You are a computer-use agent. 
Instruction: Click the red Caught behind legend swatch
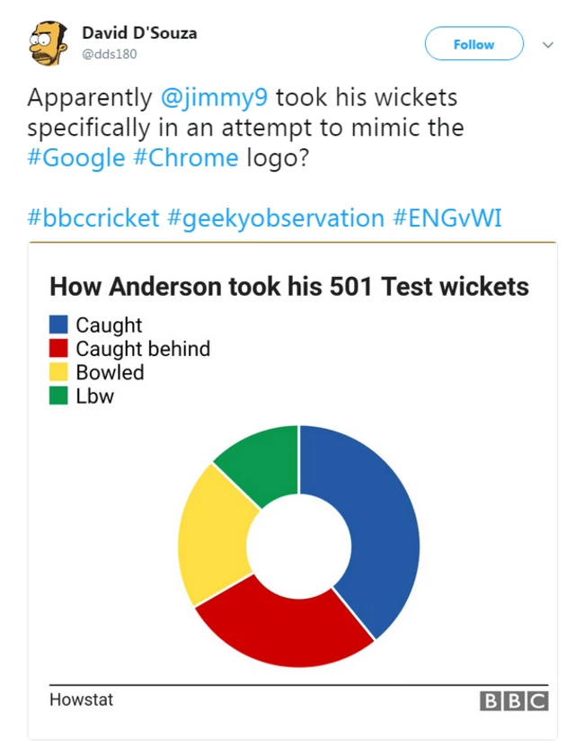click(x=58, y=348)
